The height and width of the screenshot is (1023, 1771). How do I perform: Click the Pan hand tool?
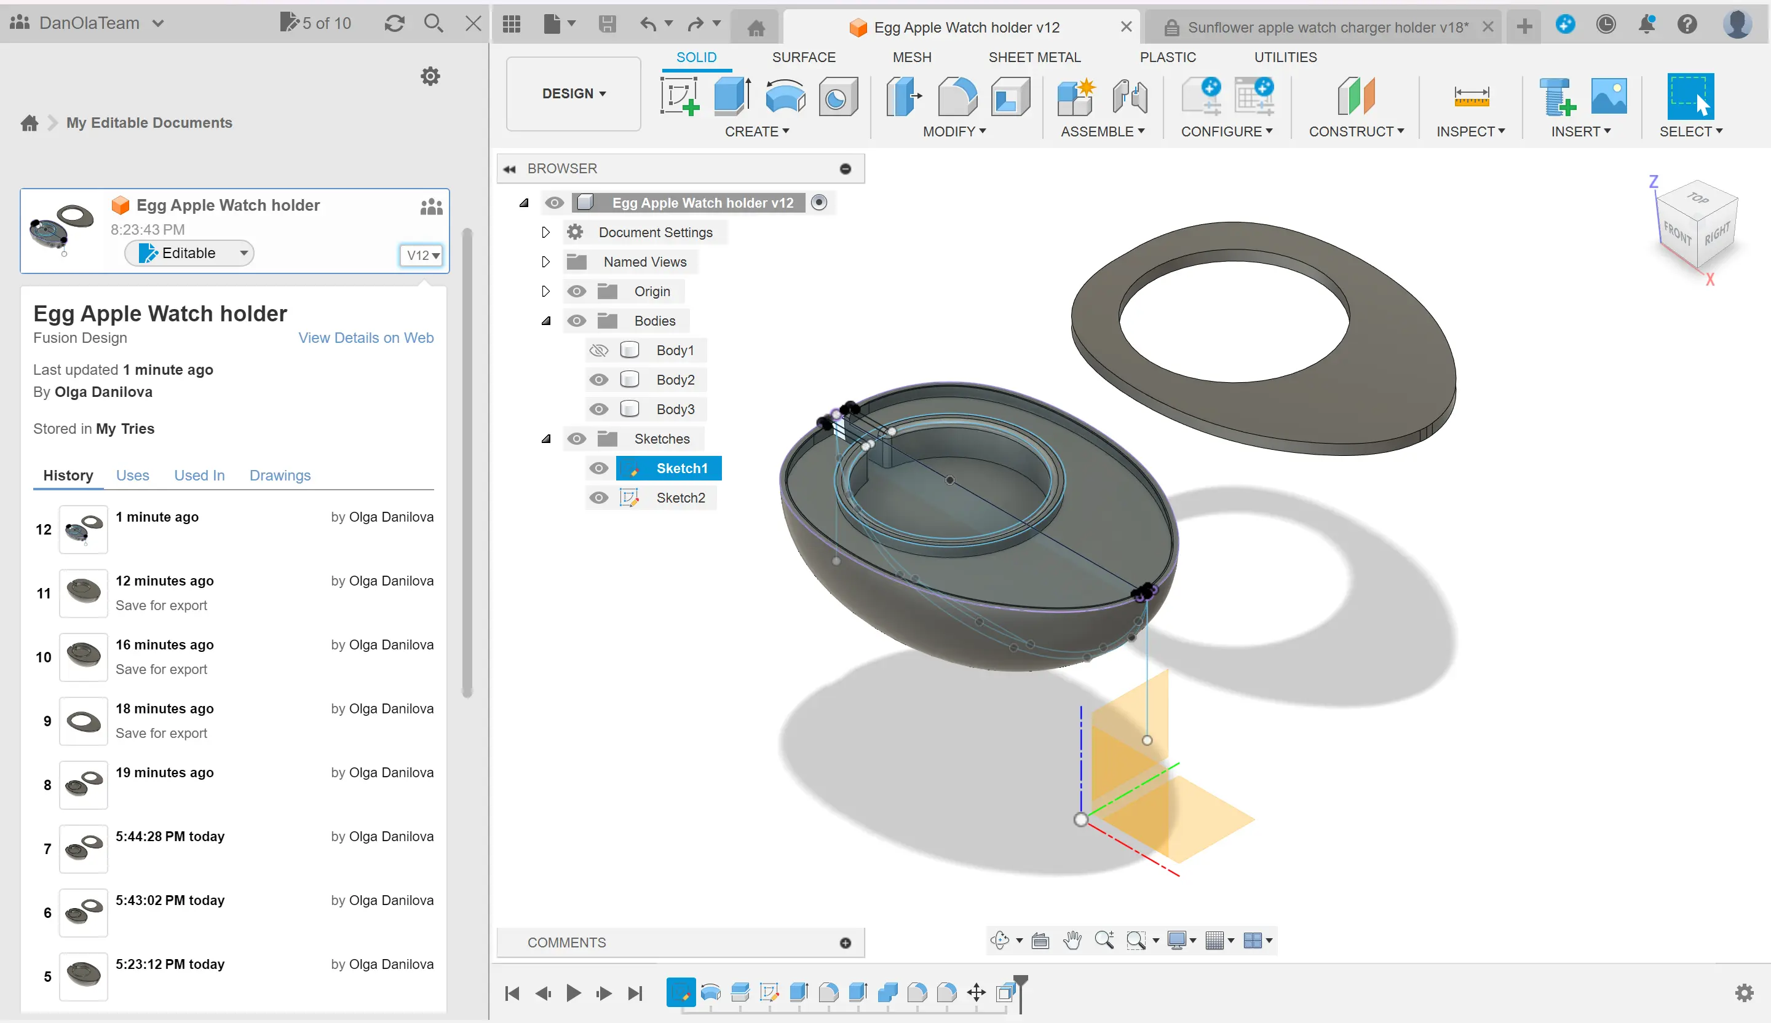(x=1072, y=940)
